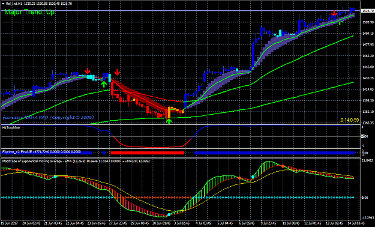Click the 9 Jul 23:45 time label
The width and height of the screenshot is (375, 227).
point(269,223)
